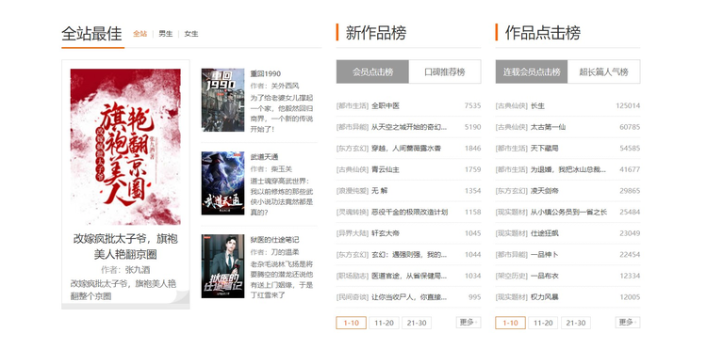
Task: Open 为退婚，我把冰山总裁... entry
Action: click(x=568, y=169)
